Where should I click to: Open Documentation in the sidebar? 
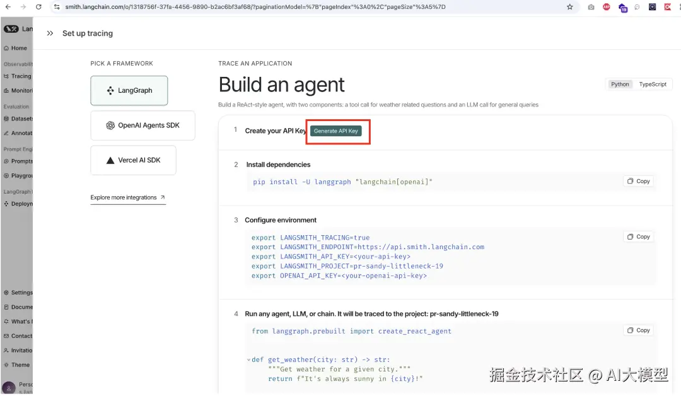click(x=18, y=307)
